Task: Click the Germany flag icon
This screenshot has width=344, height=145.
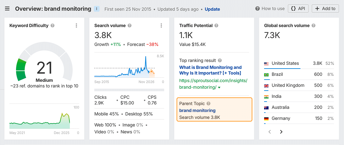Action: click(x=266, y=119)
